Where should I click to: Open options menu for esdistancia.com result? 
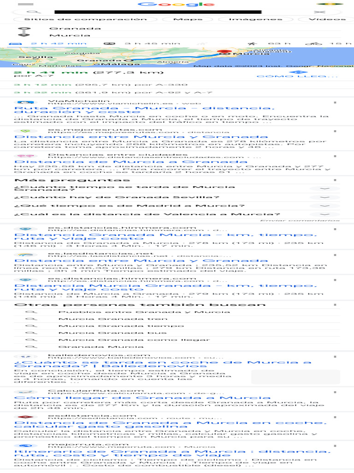pos(335,417)
